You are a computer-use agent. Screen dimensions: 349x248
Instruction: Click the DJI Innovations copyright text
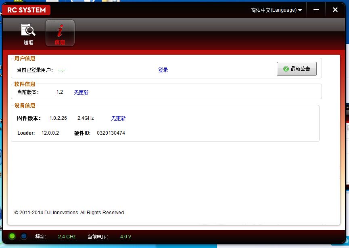[70, 213]
